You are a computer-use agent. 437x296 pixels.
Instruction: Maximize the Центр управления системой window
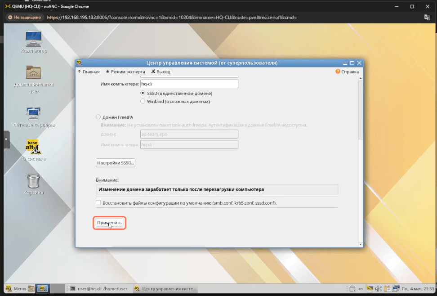click(x=352, y=63)
